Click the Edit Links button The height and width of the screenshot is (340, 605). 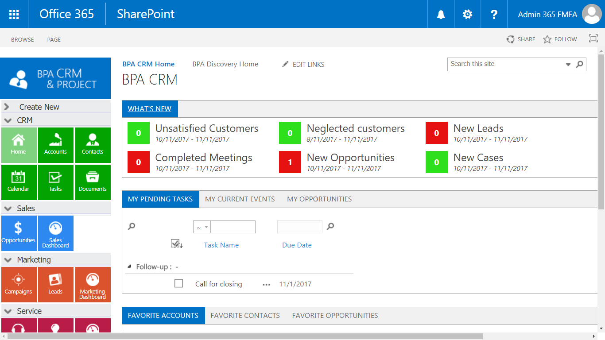coord(303,65)
